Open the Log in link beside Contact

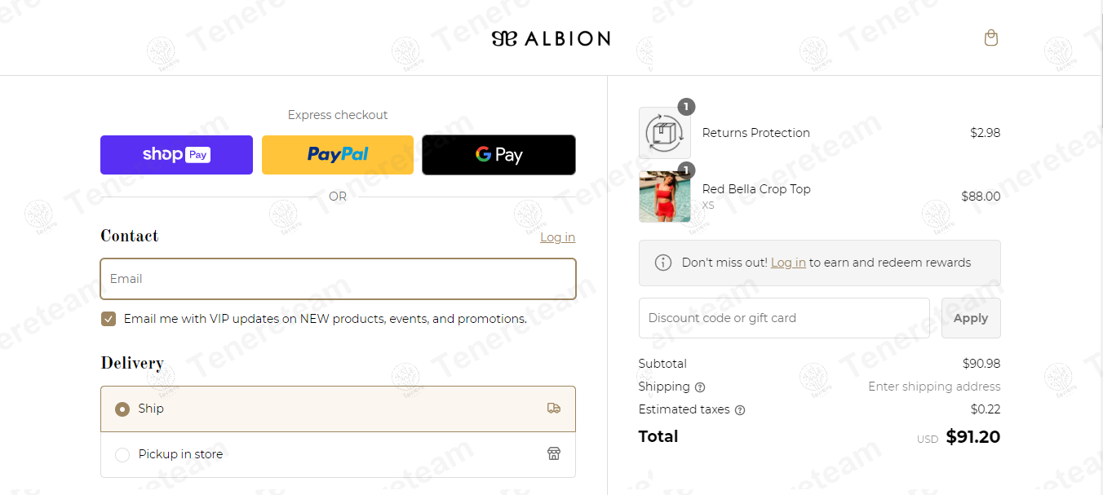tap(557, 237)
